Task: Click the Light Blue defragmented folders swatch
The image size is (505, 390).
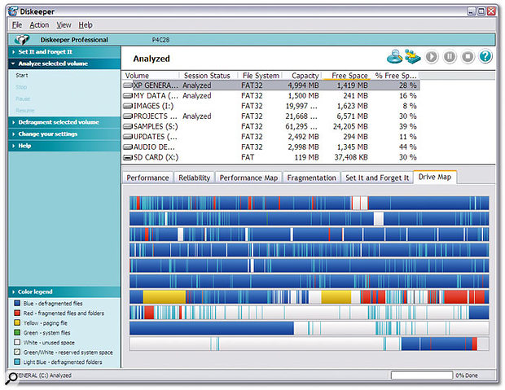Action: click(x=17, y=362)
